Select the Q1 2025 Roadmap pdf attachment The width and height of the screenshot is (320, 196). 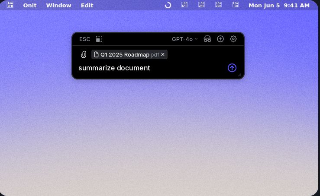[x=126, y=55]
